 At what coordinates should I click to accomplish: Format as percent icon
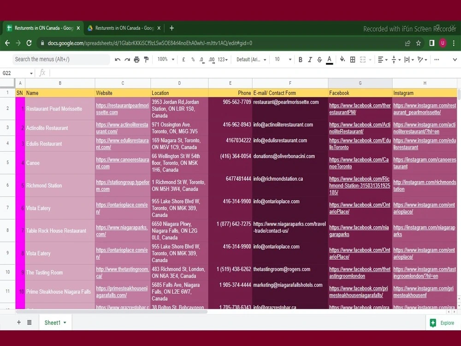pos(193,60)
